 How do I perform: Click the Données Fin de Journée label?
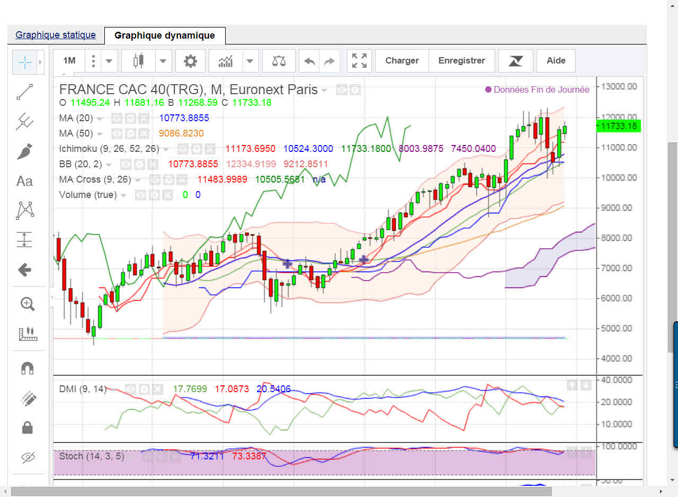[541, 89]
